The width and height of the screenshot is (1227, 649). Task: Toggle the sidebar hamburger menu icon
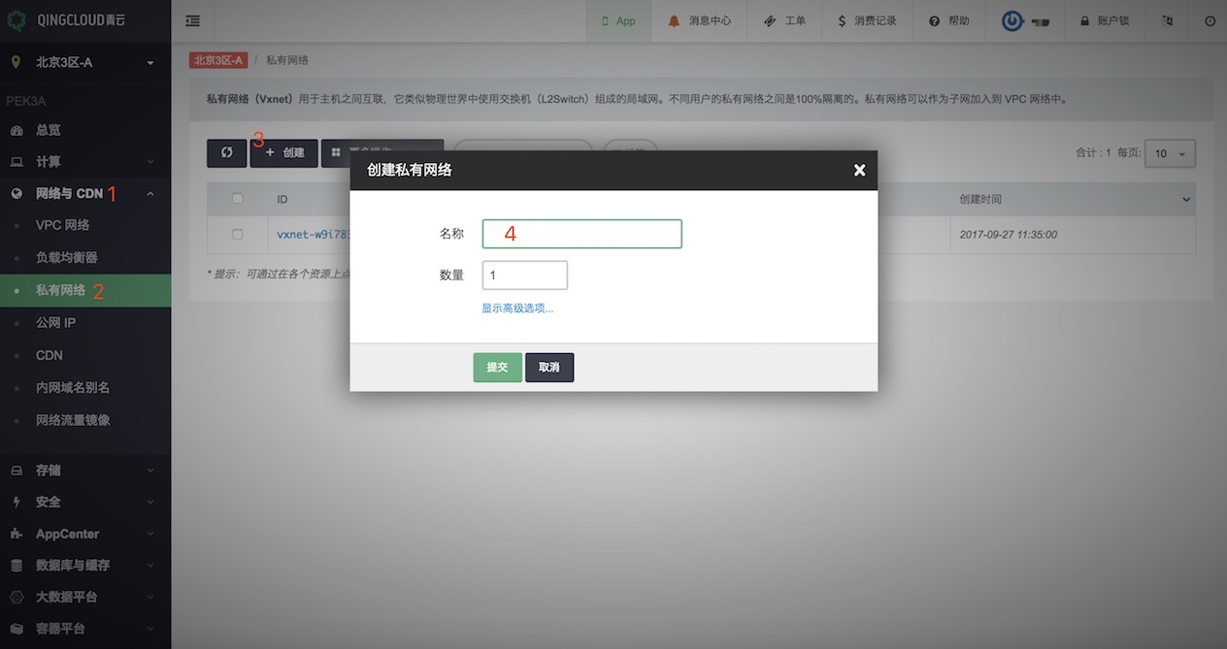pos(193,20)
